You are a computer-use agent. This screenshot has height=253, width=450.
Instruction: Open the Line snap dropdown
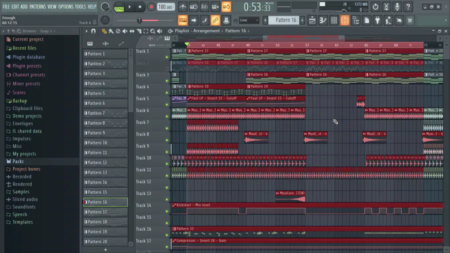(249, 20)
